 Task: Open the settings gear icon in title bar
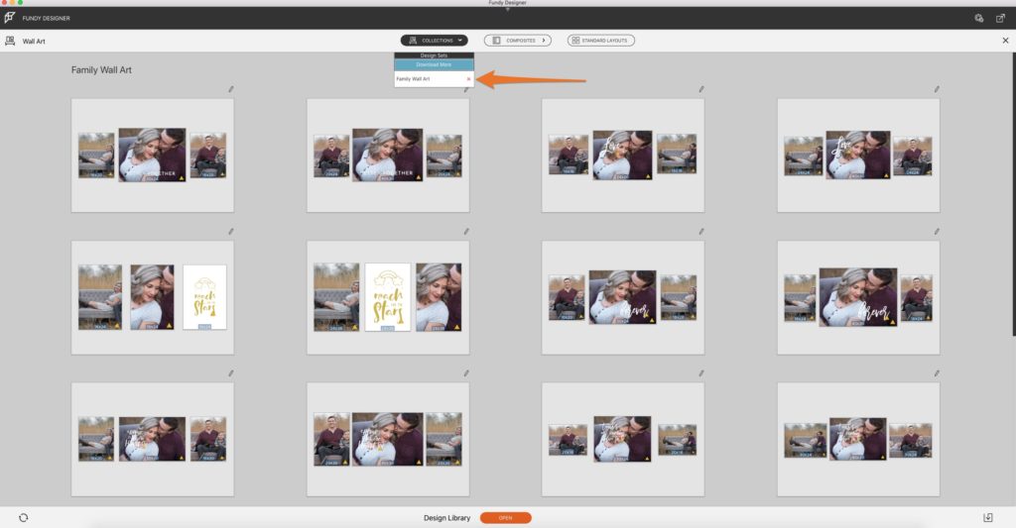pyautogui.click(x=979, y=18)
